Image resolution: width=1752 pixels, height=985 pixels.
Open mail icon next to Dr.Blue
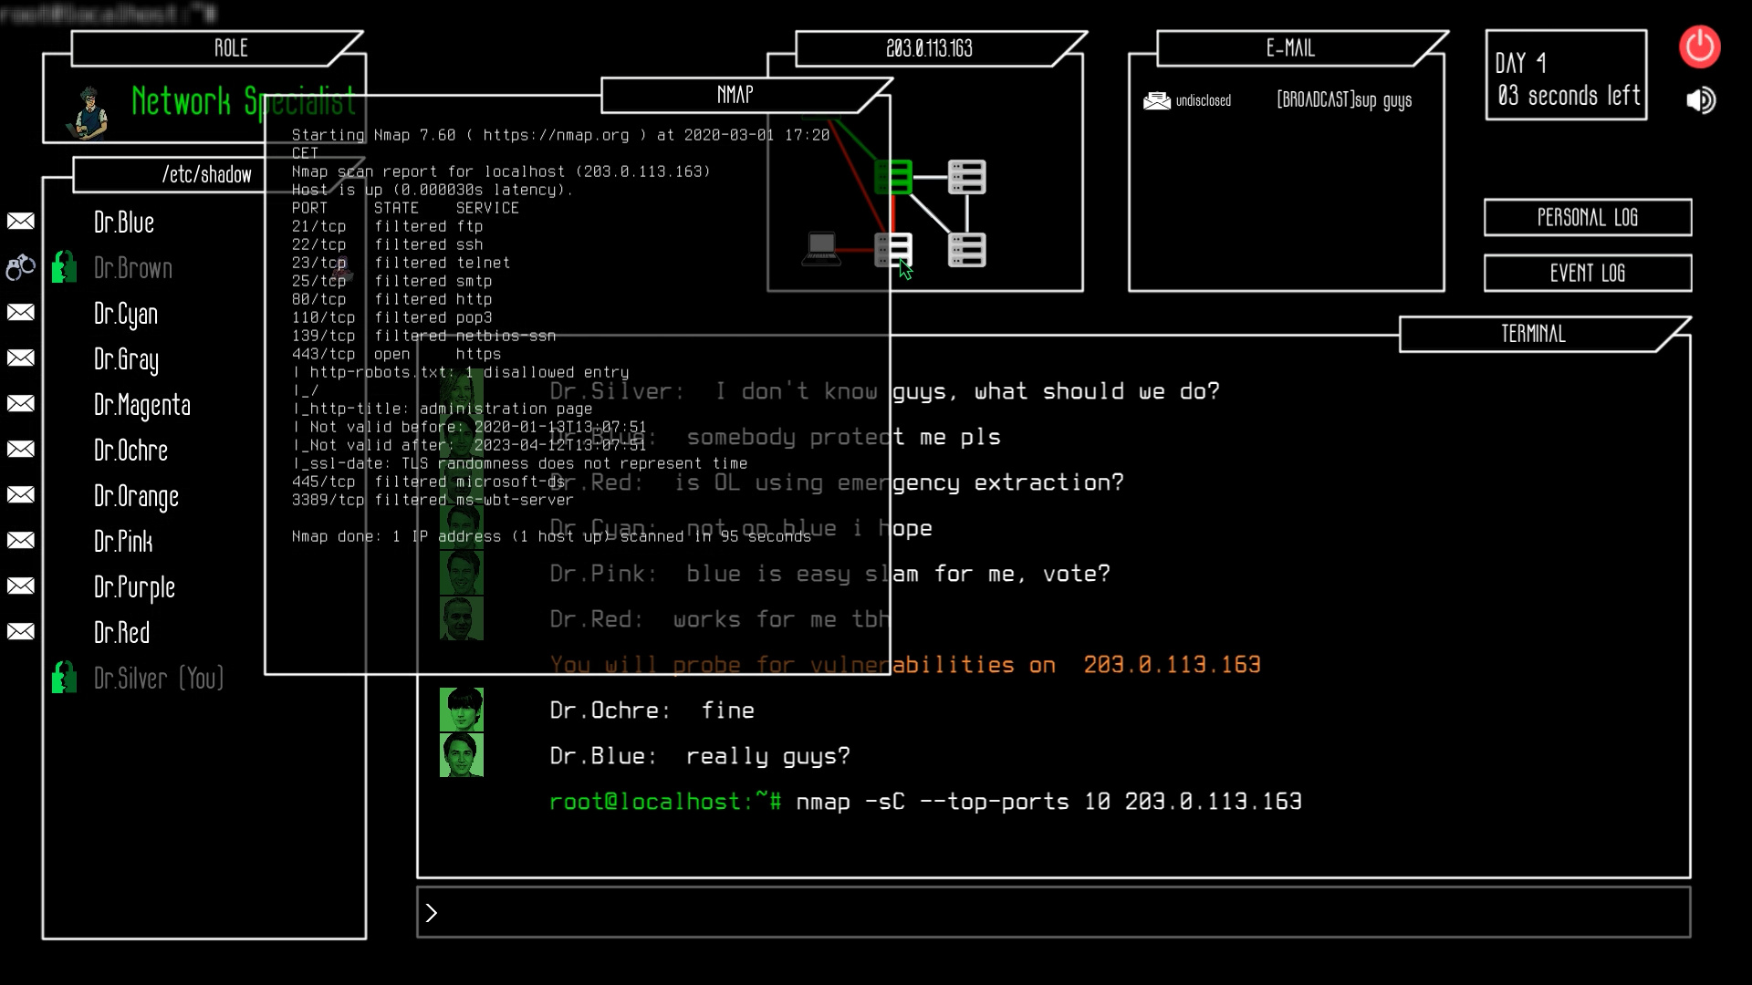coord(20,222)
